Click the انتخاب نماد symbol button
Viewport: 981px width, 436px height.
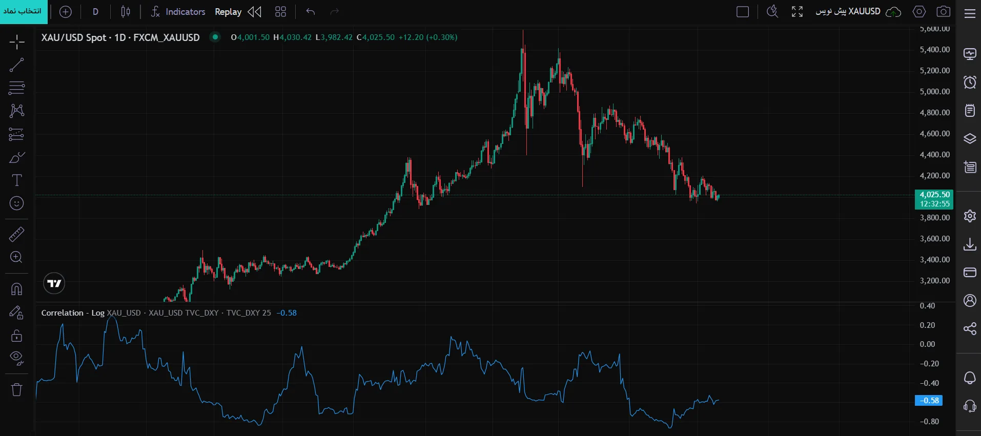point(24,12)
